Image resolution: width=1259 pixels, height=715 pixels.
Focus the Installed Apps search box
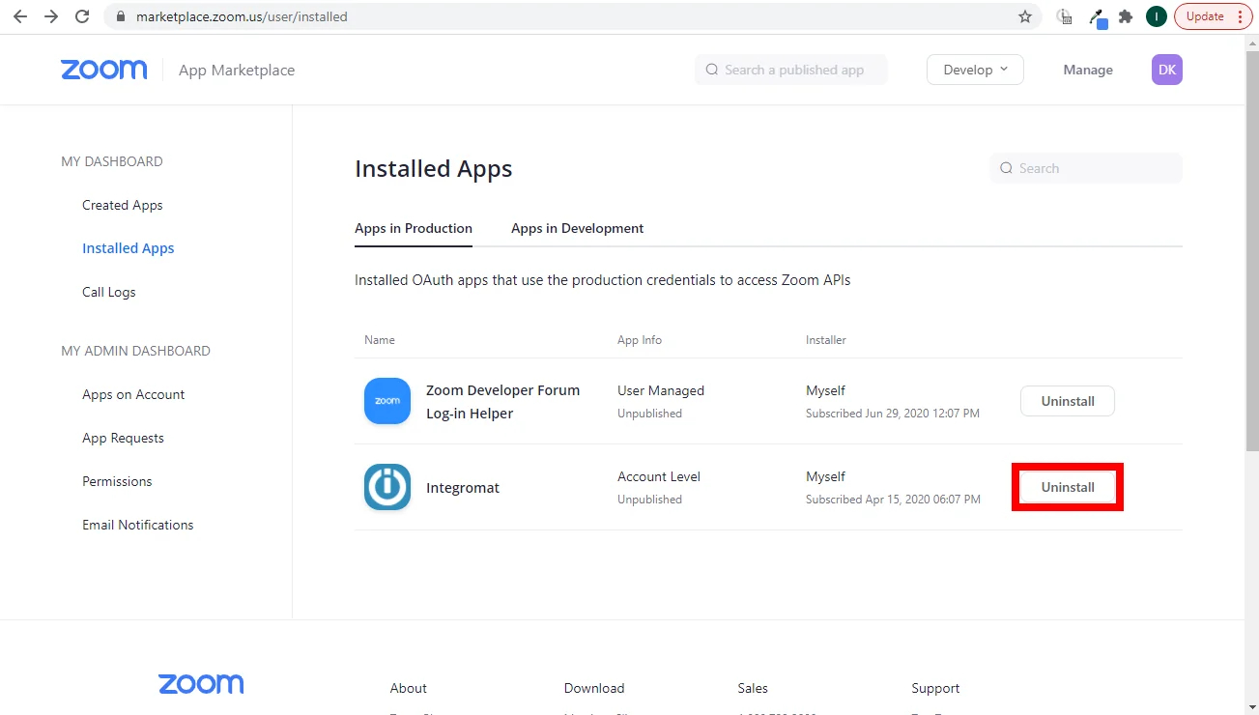1086,168
